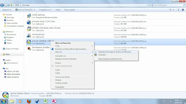
Task: Open the Organizar dropdown menu
Action: 7,10
